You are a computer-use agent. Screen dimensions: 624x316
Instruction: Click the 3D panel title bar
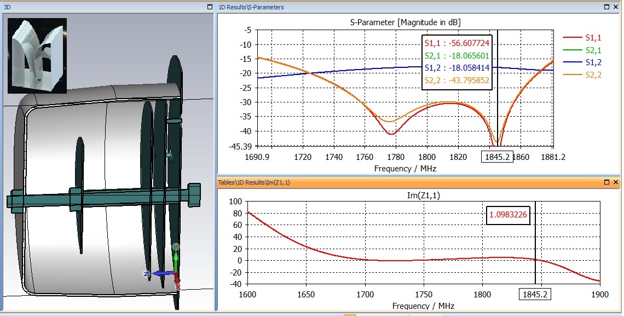coord(107,7)
